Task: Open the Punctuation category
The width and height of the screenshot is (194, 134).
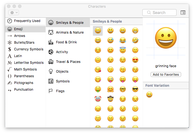Action: pyautogui.click(x=25, y=89)
